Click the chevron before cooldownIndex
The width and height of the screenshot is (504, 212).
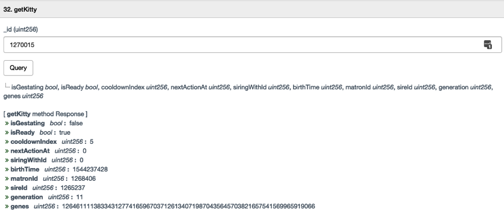pos(6,141)
